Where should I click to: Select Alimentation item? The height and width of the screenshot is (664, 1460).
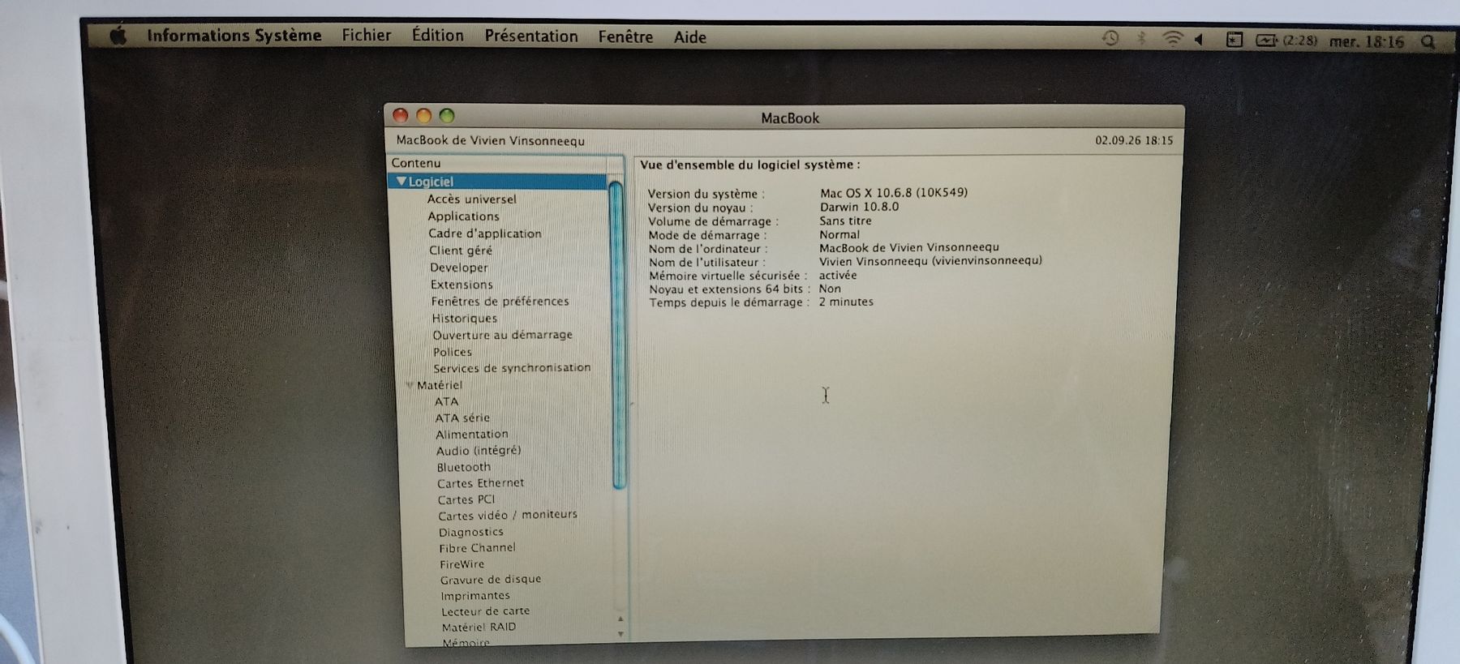pos(472,435)
